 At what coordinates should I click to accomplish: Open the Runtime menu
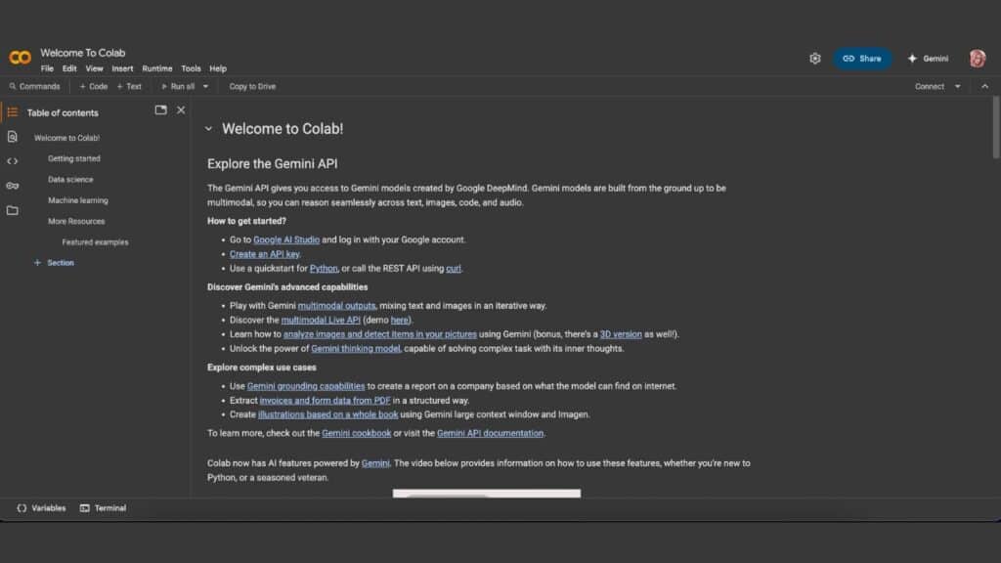click(x=156, y=68)
